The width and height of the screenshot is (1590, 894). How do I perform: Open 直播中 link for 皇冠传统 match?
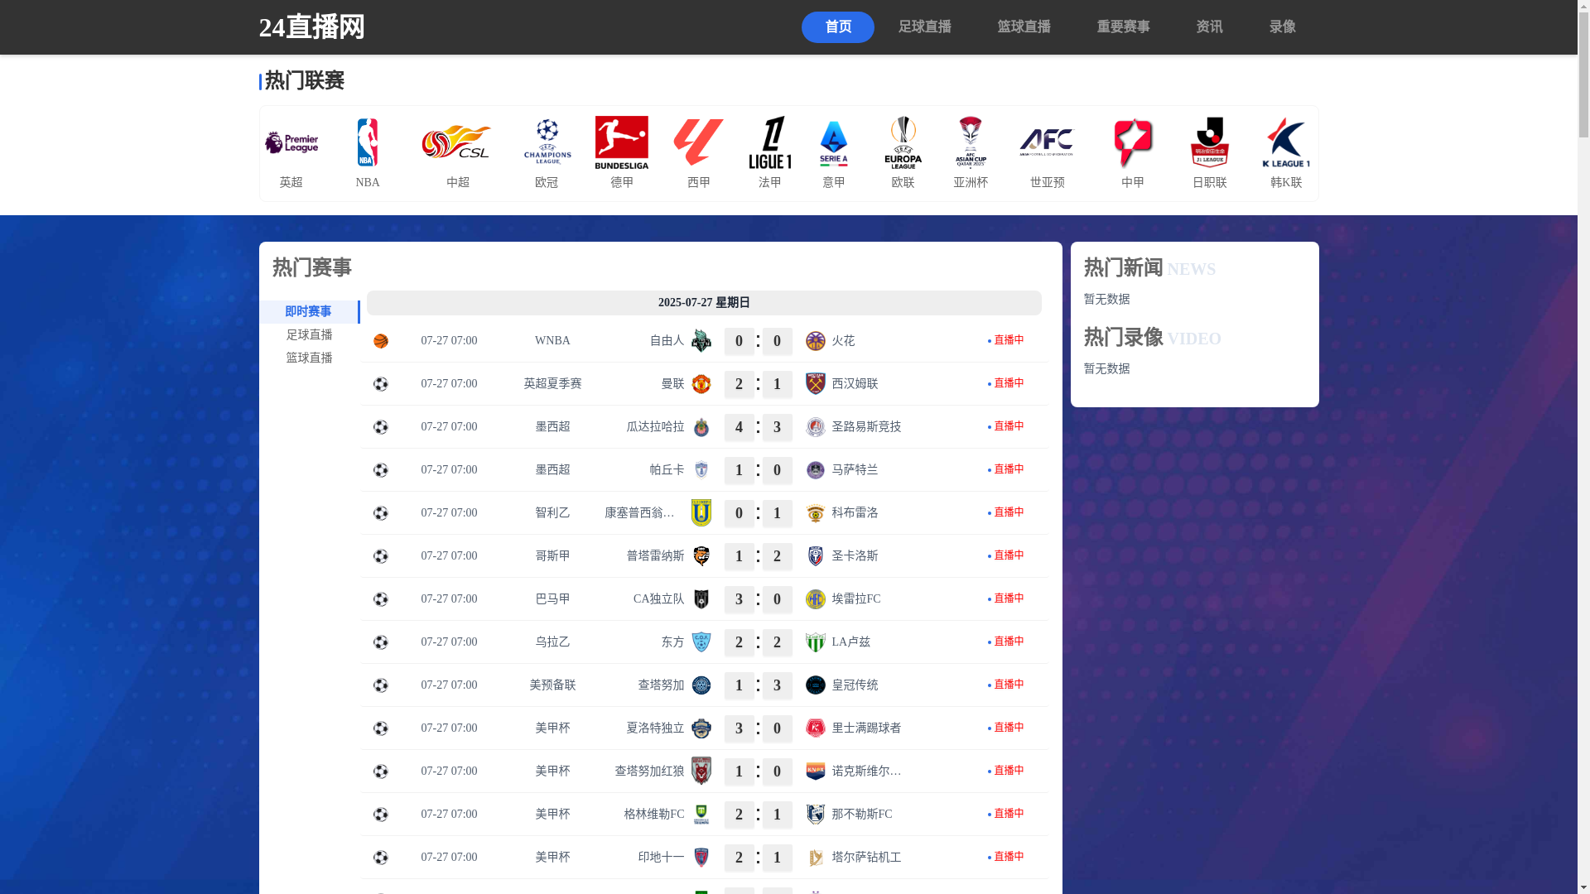coord(1006,685)
